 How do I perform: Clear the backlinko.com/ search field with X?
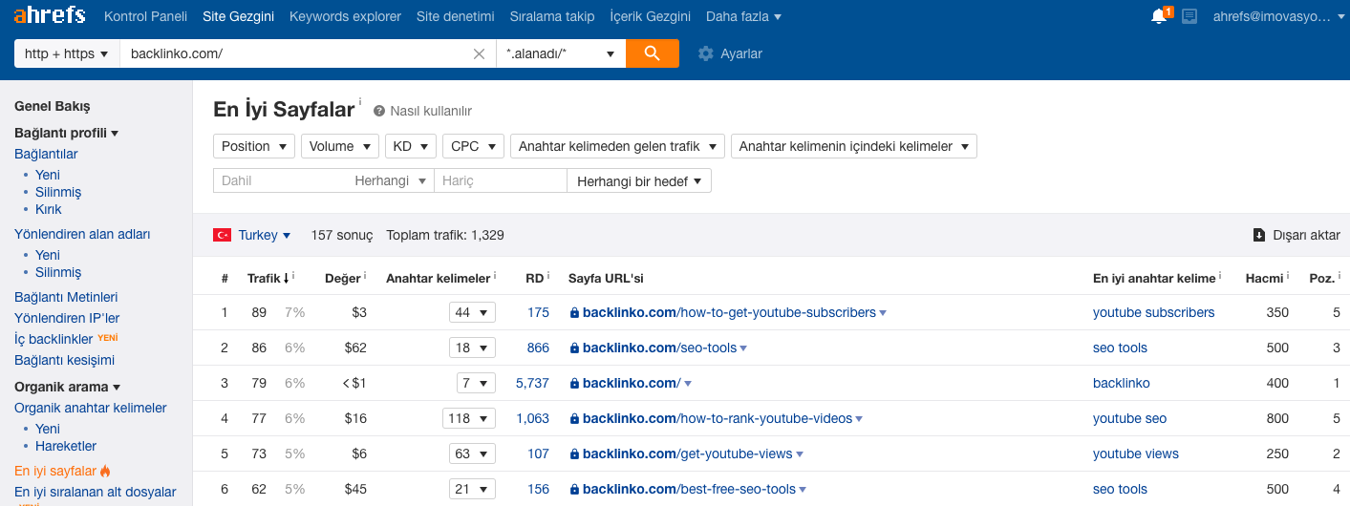(x=480, y=53)
